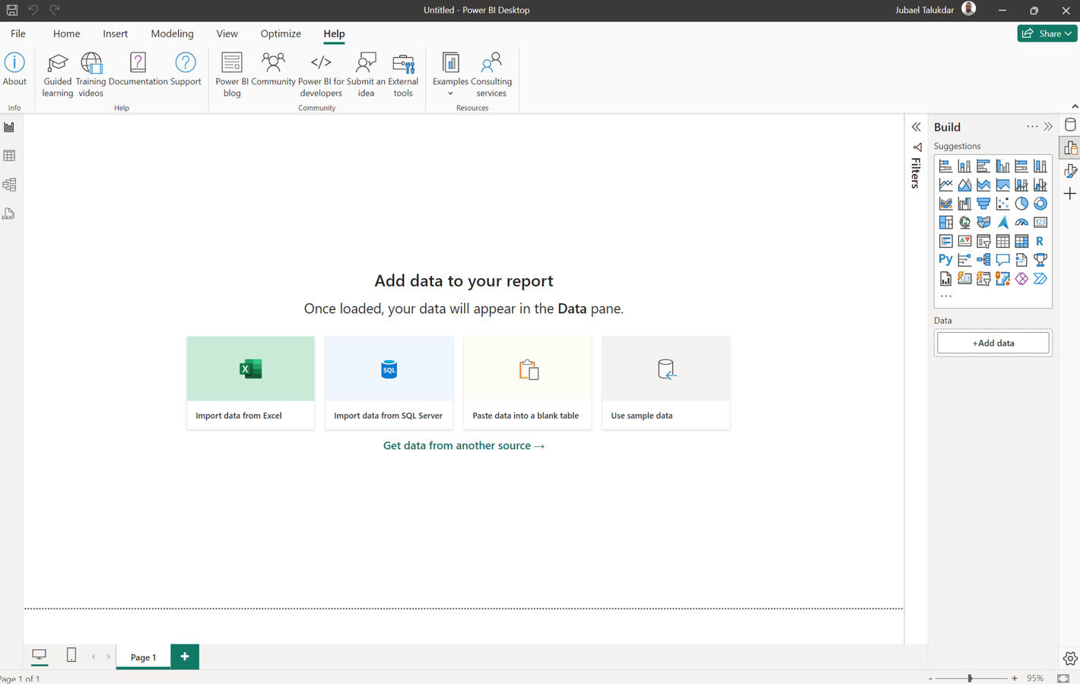Screen dimensions: 1080x684
Task: Select the Page 1 tab
Action: click(x=143, y=657)
